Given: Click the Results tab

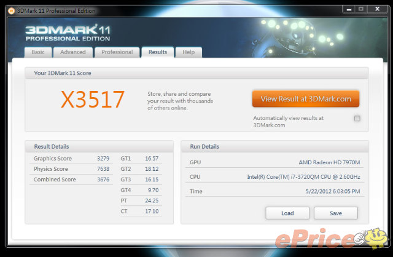Looking at the screenshot, I should click(158, 52).
